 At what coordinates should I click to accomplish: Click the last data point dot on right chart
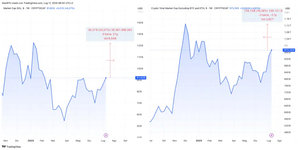(x=271, y=50)
